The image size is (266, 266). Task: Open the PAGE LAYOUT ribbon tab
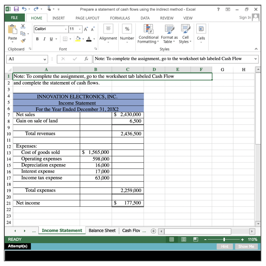(88, 18)
